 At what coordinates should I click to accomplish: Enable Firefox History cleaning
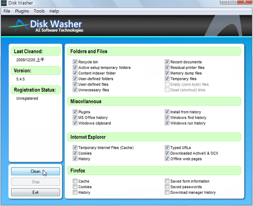(x=75, y=192)
